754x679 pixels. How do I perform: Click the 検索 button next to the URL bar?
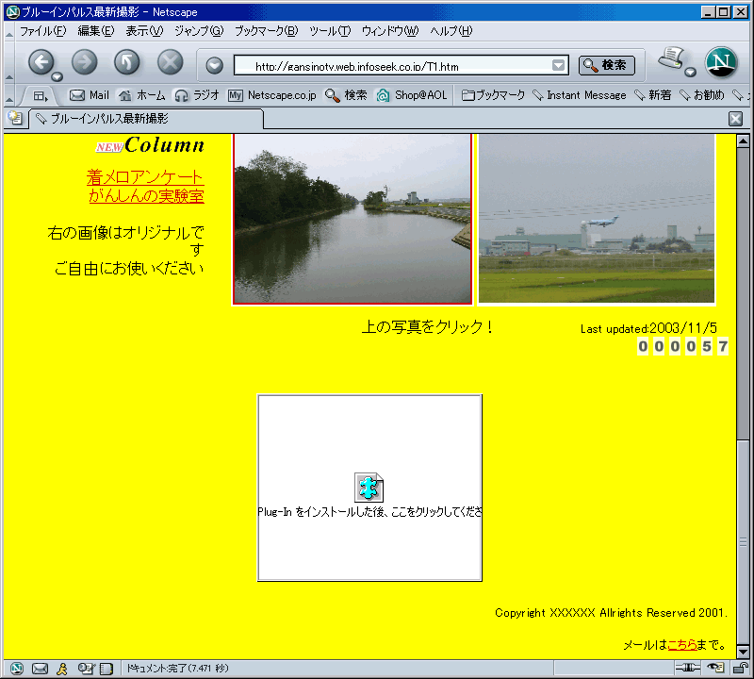607,65
